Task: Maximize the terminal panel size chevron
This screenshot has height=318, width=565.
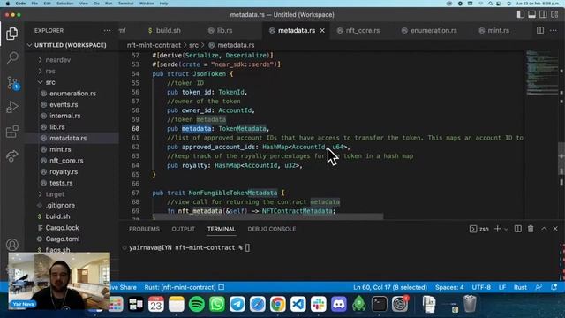Action: [544, 229]
